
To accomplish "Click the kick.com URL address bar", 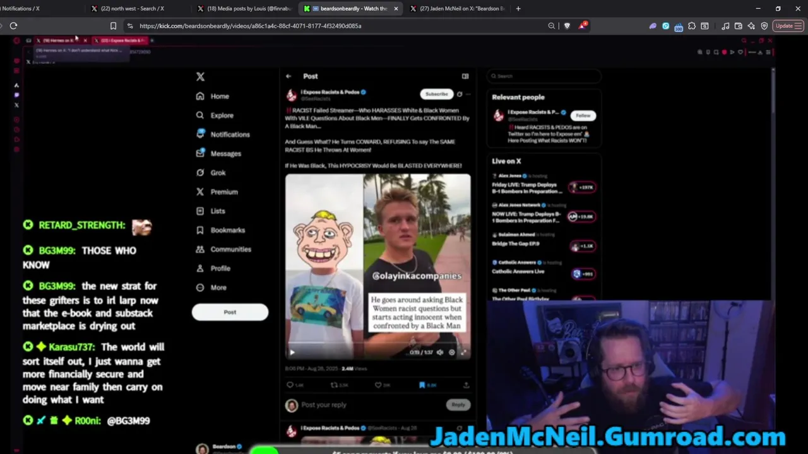I will (x=250, y=26).
